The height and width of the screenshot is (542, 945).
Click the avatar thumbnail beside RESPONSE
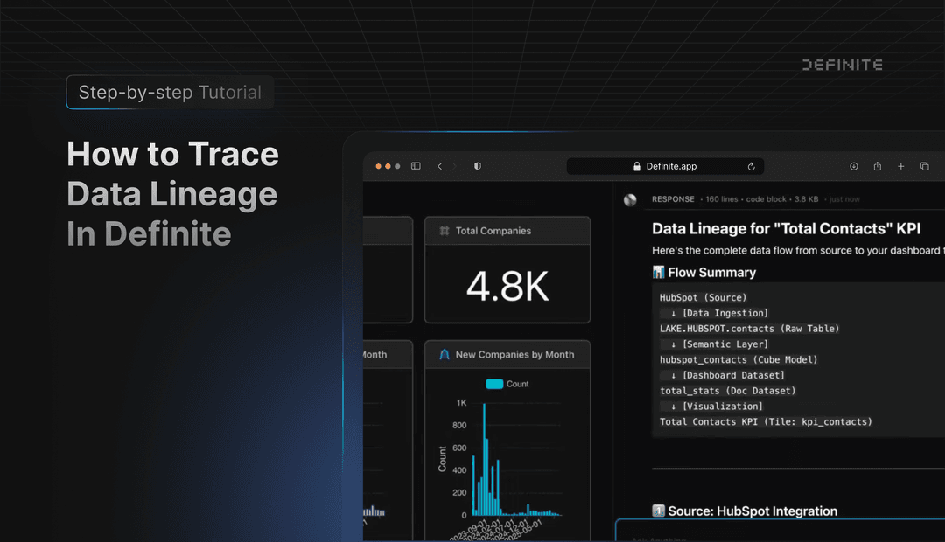coord(630,199)
